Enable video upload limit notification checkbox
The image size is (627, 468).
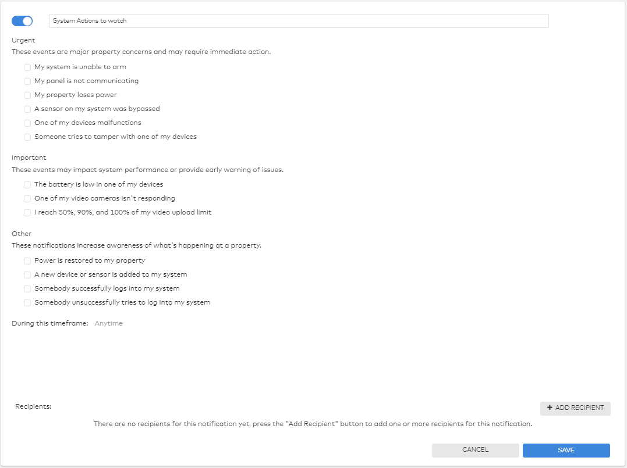click(27, 212)
